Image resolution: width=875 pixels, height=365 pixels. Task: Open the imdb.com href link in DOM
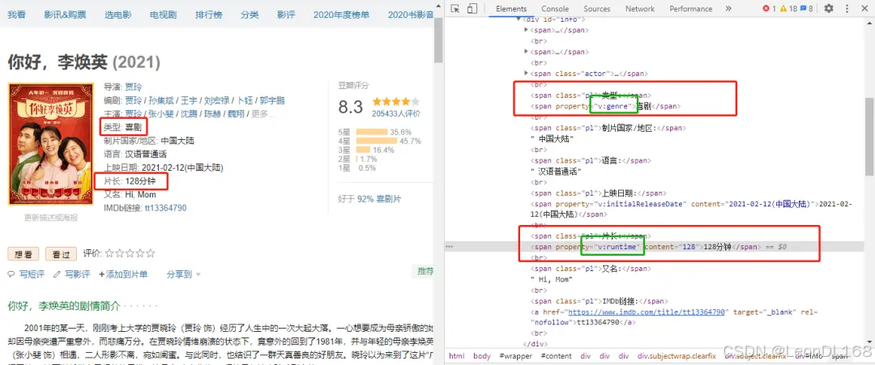pos(647,312)
